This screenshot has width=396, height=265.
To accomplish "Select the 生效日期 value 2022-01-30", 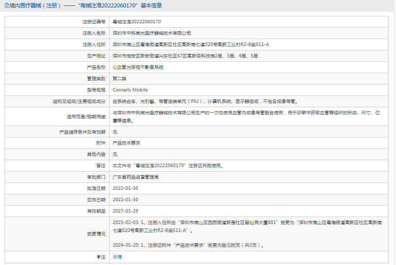I will pos(125,200).
